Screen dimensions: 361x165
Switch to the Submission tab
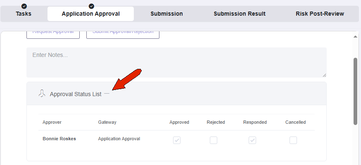point(167,14)
